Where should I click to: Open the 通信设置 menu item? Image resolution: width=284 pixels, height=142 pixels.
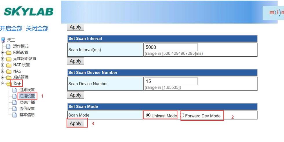(x=27, y=108)
